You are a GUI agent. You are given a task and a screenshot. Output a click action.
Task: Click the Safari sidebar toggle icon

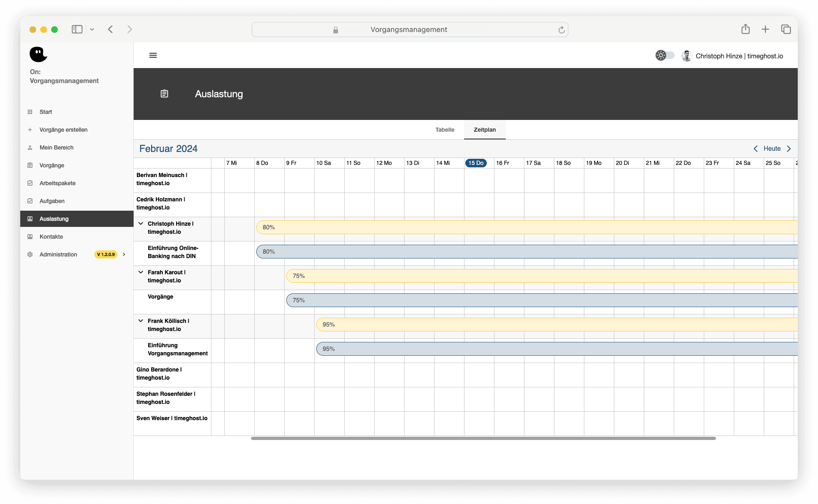point(77,29)
